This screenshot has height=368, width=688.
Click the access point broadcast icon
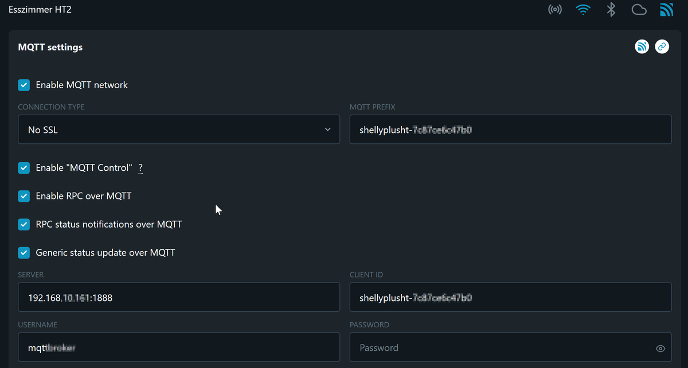[x=554, y=10]
